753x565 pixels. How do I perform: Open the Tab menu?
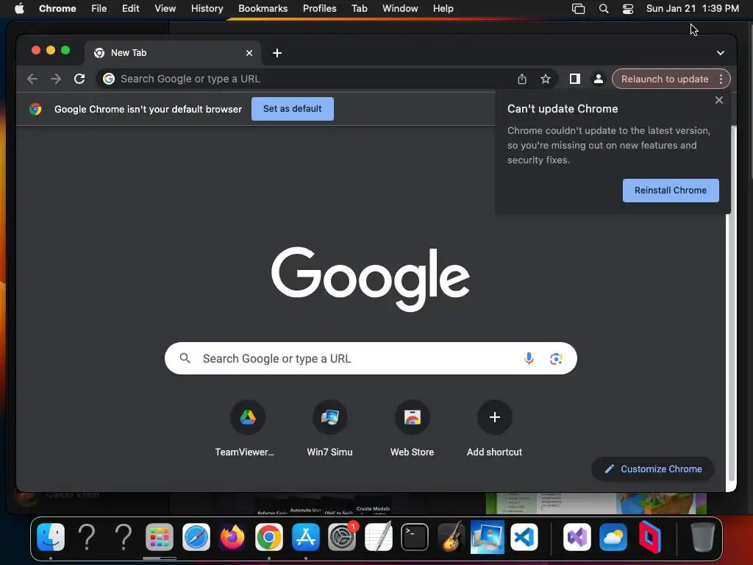(359, 9)
